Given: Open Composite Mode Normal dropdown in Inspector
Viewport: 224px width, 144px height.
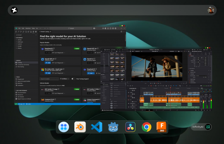Looking at the screenshot, I should [x=201, y=76].
